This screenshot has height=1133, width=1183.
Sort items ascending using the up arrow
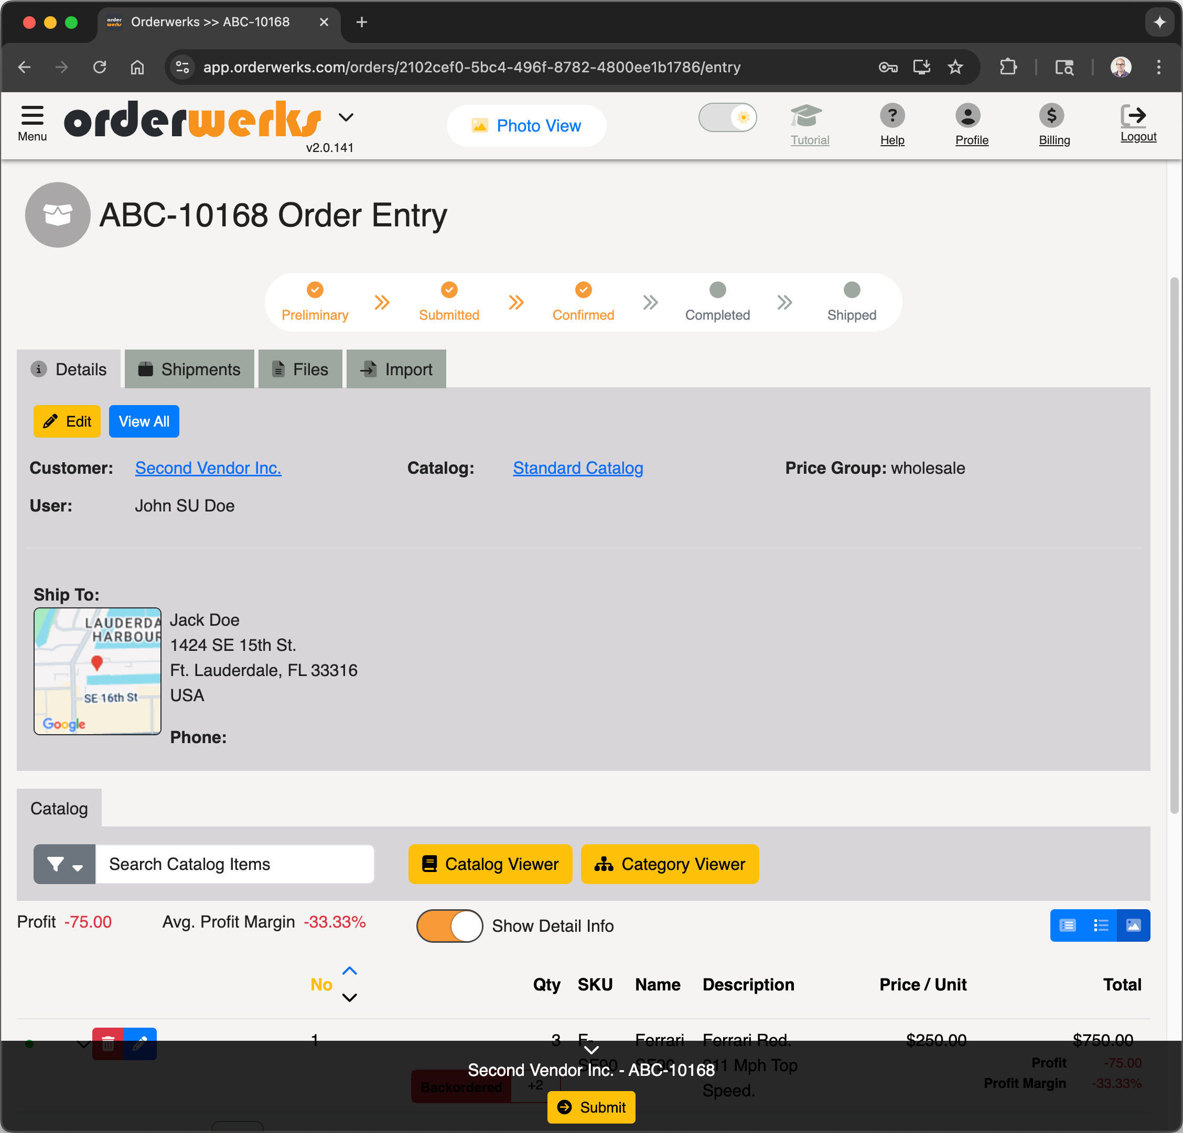click(x=349, y=970)
